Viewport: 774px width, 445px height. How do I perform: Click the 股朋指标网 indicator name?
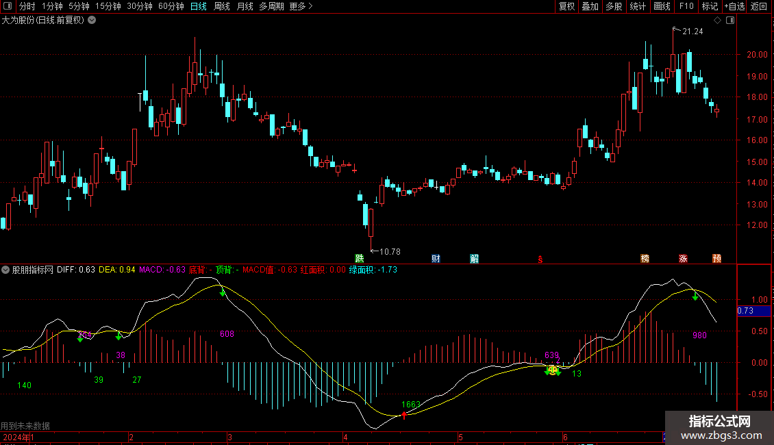coord(33,270)
